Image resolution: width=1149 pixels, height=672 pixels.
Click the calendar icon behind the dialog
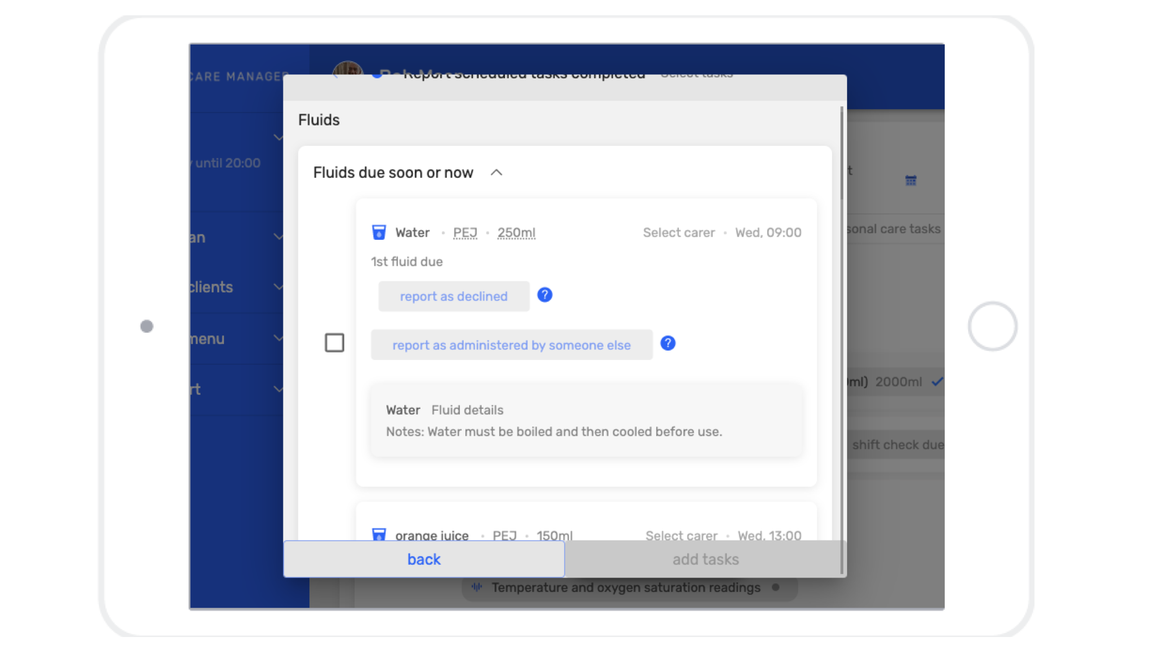[911, 181]
